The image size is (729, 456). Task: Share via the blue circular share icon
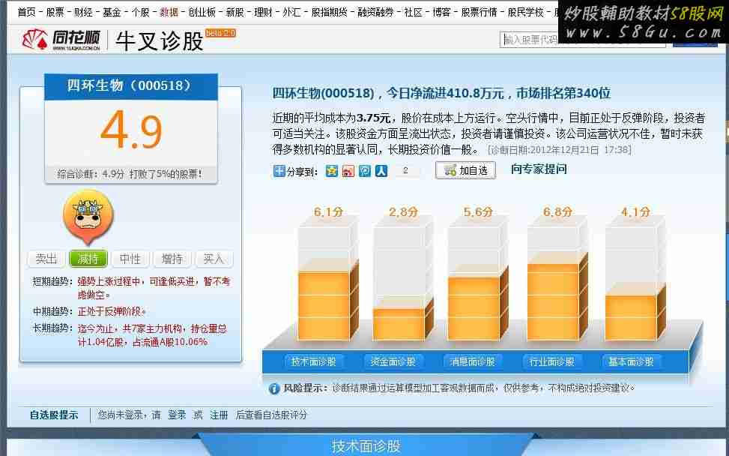(x=365, y=171)
